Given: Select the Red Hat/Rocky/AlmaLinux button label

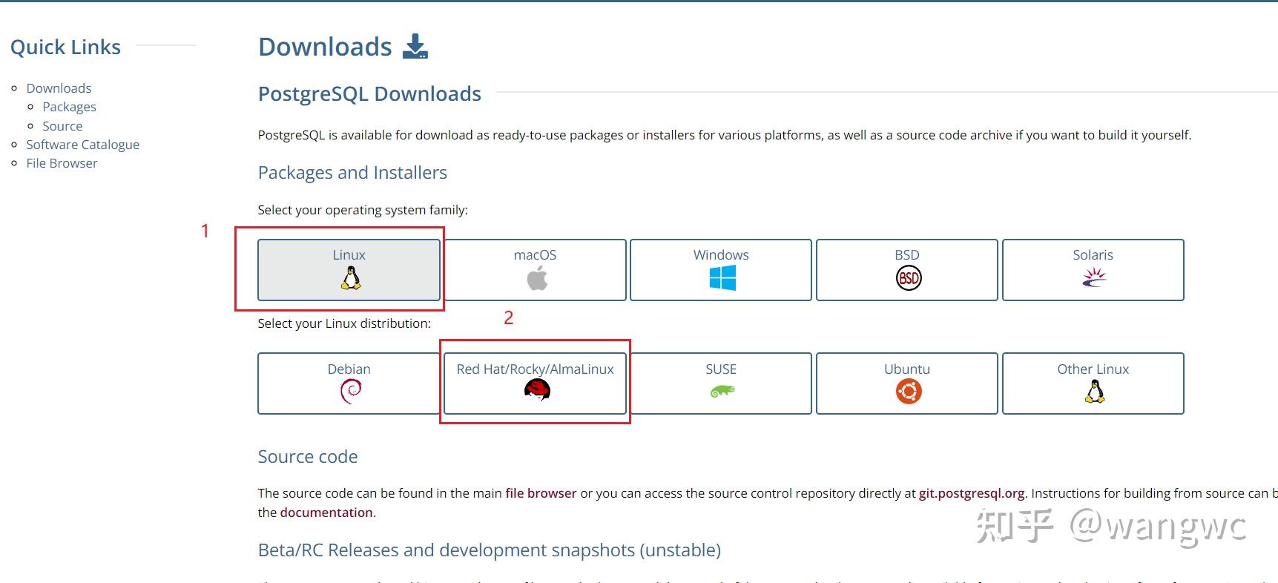Looking at the screenshot, I should (535, 369).
